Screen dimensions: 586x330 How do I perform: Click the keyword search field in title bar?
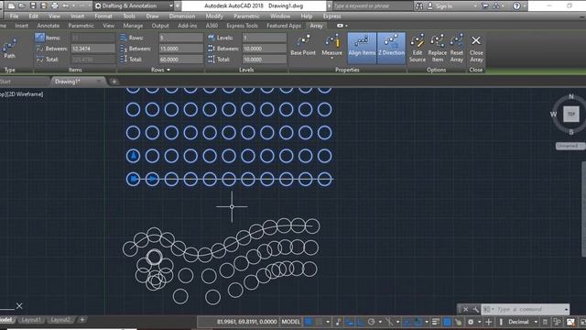(373, 6)
